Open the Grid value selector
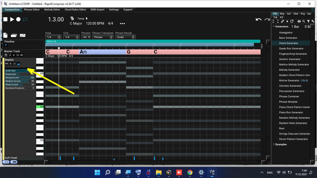This screenshot has width=317, height=178. pos(71,37)
